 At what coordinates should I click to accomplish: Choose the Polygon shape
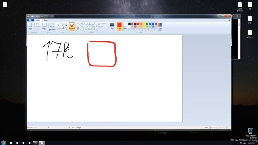pyautogui.click(x=92, y=24)
